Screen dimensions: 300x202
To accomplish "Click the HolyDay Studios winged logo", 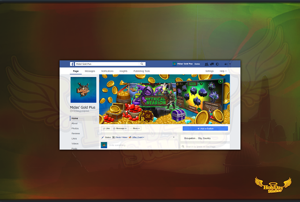I will coord(273,185).
